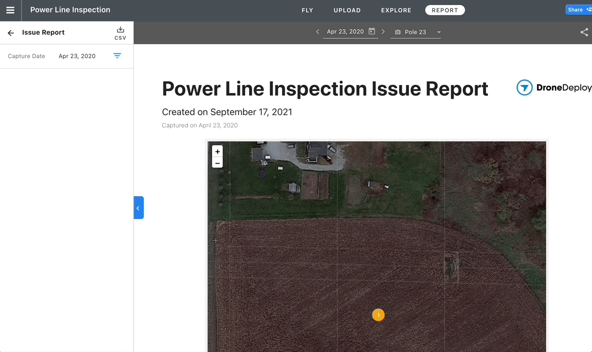Zoom out on the map
This screenshot has height=352, width=592.
pos(218,163)
